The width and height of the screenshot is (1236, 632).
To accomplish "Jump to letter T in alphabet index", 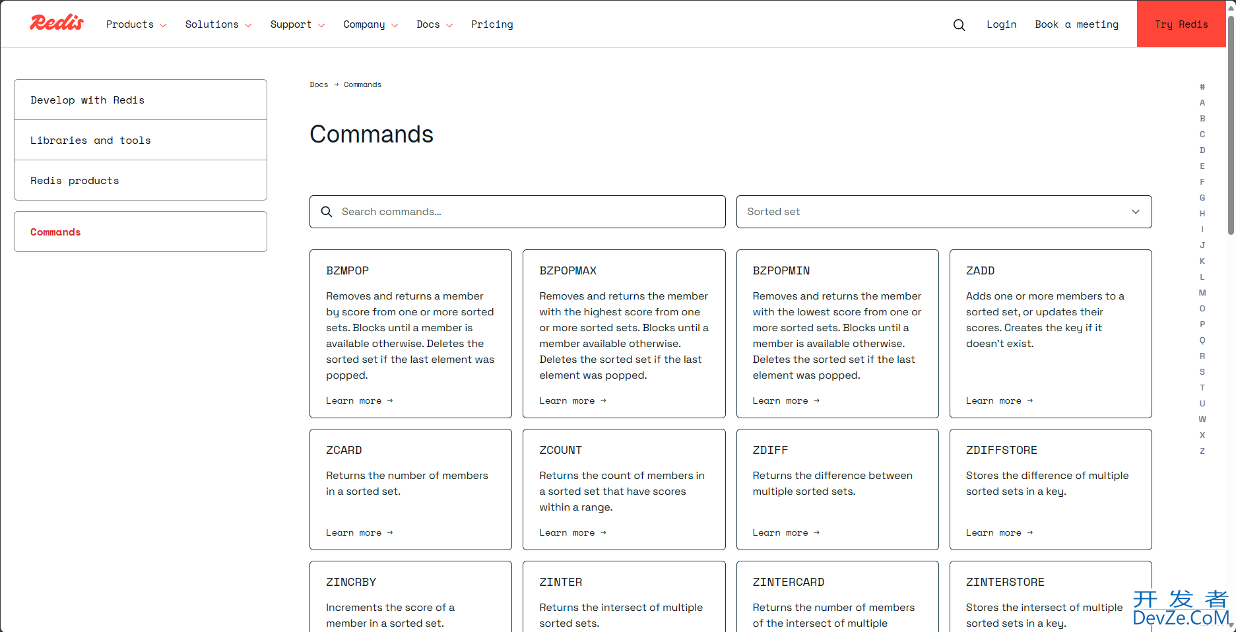I will [1202, 388].
